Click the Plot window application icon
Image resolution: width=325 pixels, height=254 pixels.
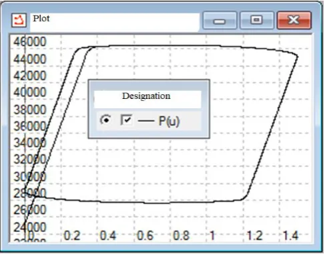point(19,20)
